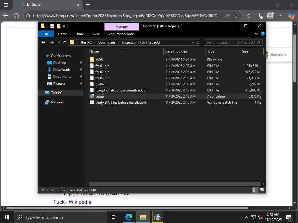This screenshot has width=298, height=223.
Task: Add the page to favorites in Edge
Action: click(236, 16)
